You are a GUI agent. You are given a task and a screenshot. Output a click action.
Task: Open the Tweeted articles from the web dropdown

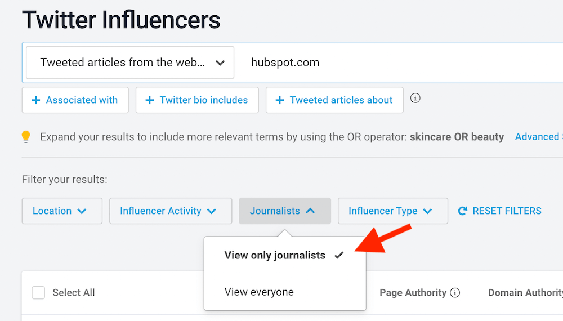point(130,63)
